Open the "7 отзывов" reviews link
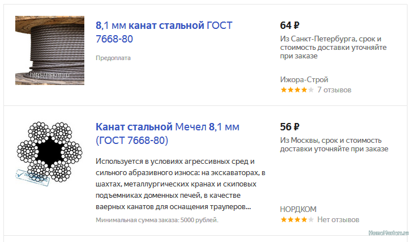This screenshot has height=242, width=416. point(334,90)
